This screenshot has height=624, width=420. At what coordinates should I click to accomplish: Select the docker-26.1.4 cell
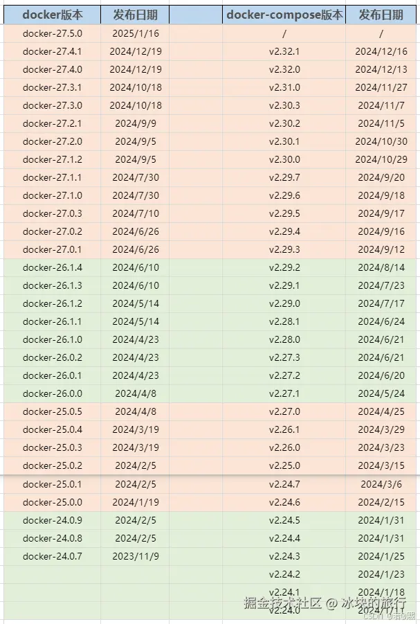click(52, 267)
